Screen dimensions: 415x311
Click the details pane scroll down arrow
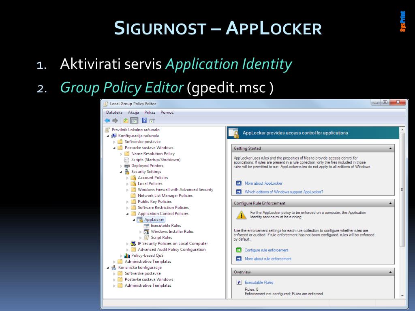(x=402, y=296)
